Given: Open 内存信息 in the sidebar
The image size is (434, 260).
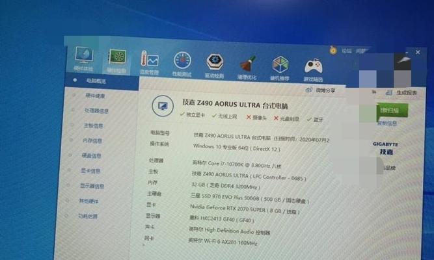Looking at the screenshot, I should [x=92, y=141].
